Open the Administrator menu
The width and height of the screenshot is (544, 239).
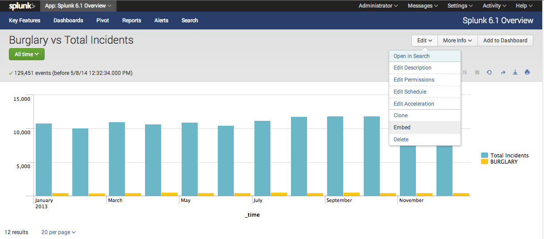pos(378,6)
